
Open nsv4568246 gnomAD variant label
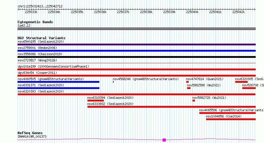146,79
